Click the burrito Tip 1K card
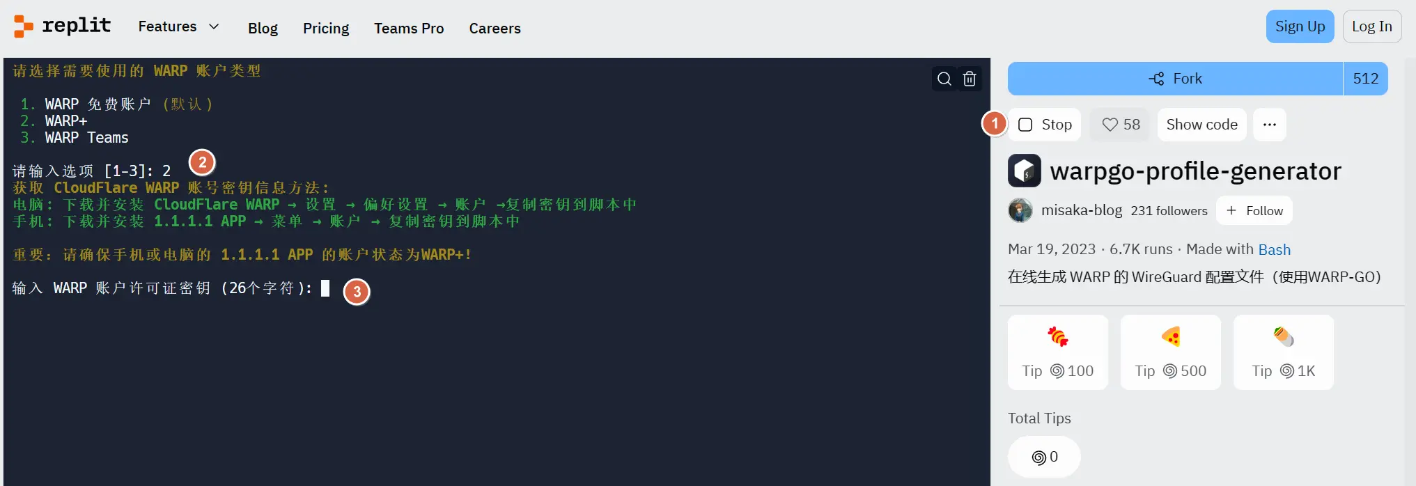 (x=1284, y=352)
